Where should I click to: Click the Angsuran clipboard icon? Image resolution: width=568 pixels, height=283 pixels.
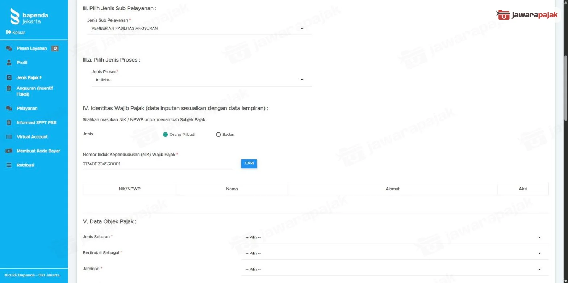pyautogui.click(x=9, y=88)
